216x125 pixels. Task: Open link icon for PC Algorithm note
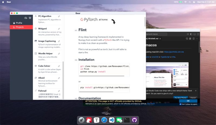coord(59,16)
